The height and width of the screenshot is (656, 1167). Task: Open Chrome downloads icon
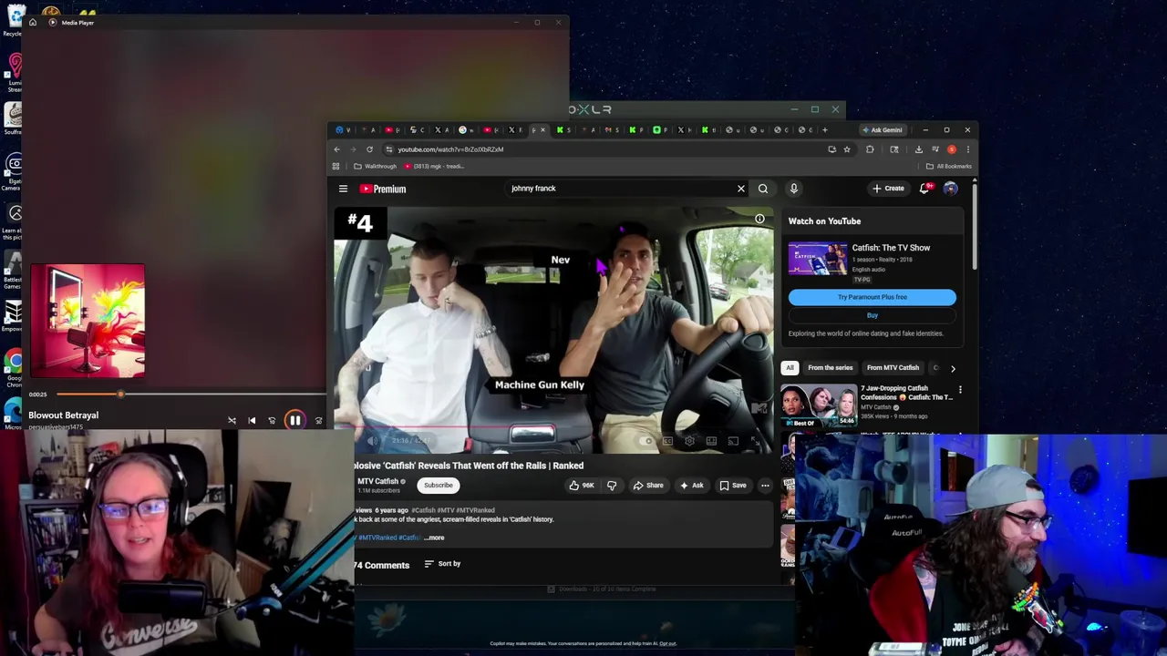point(918,149)
